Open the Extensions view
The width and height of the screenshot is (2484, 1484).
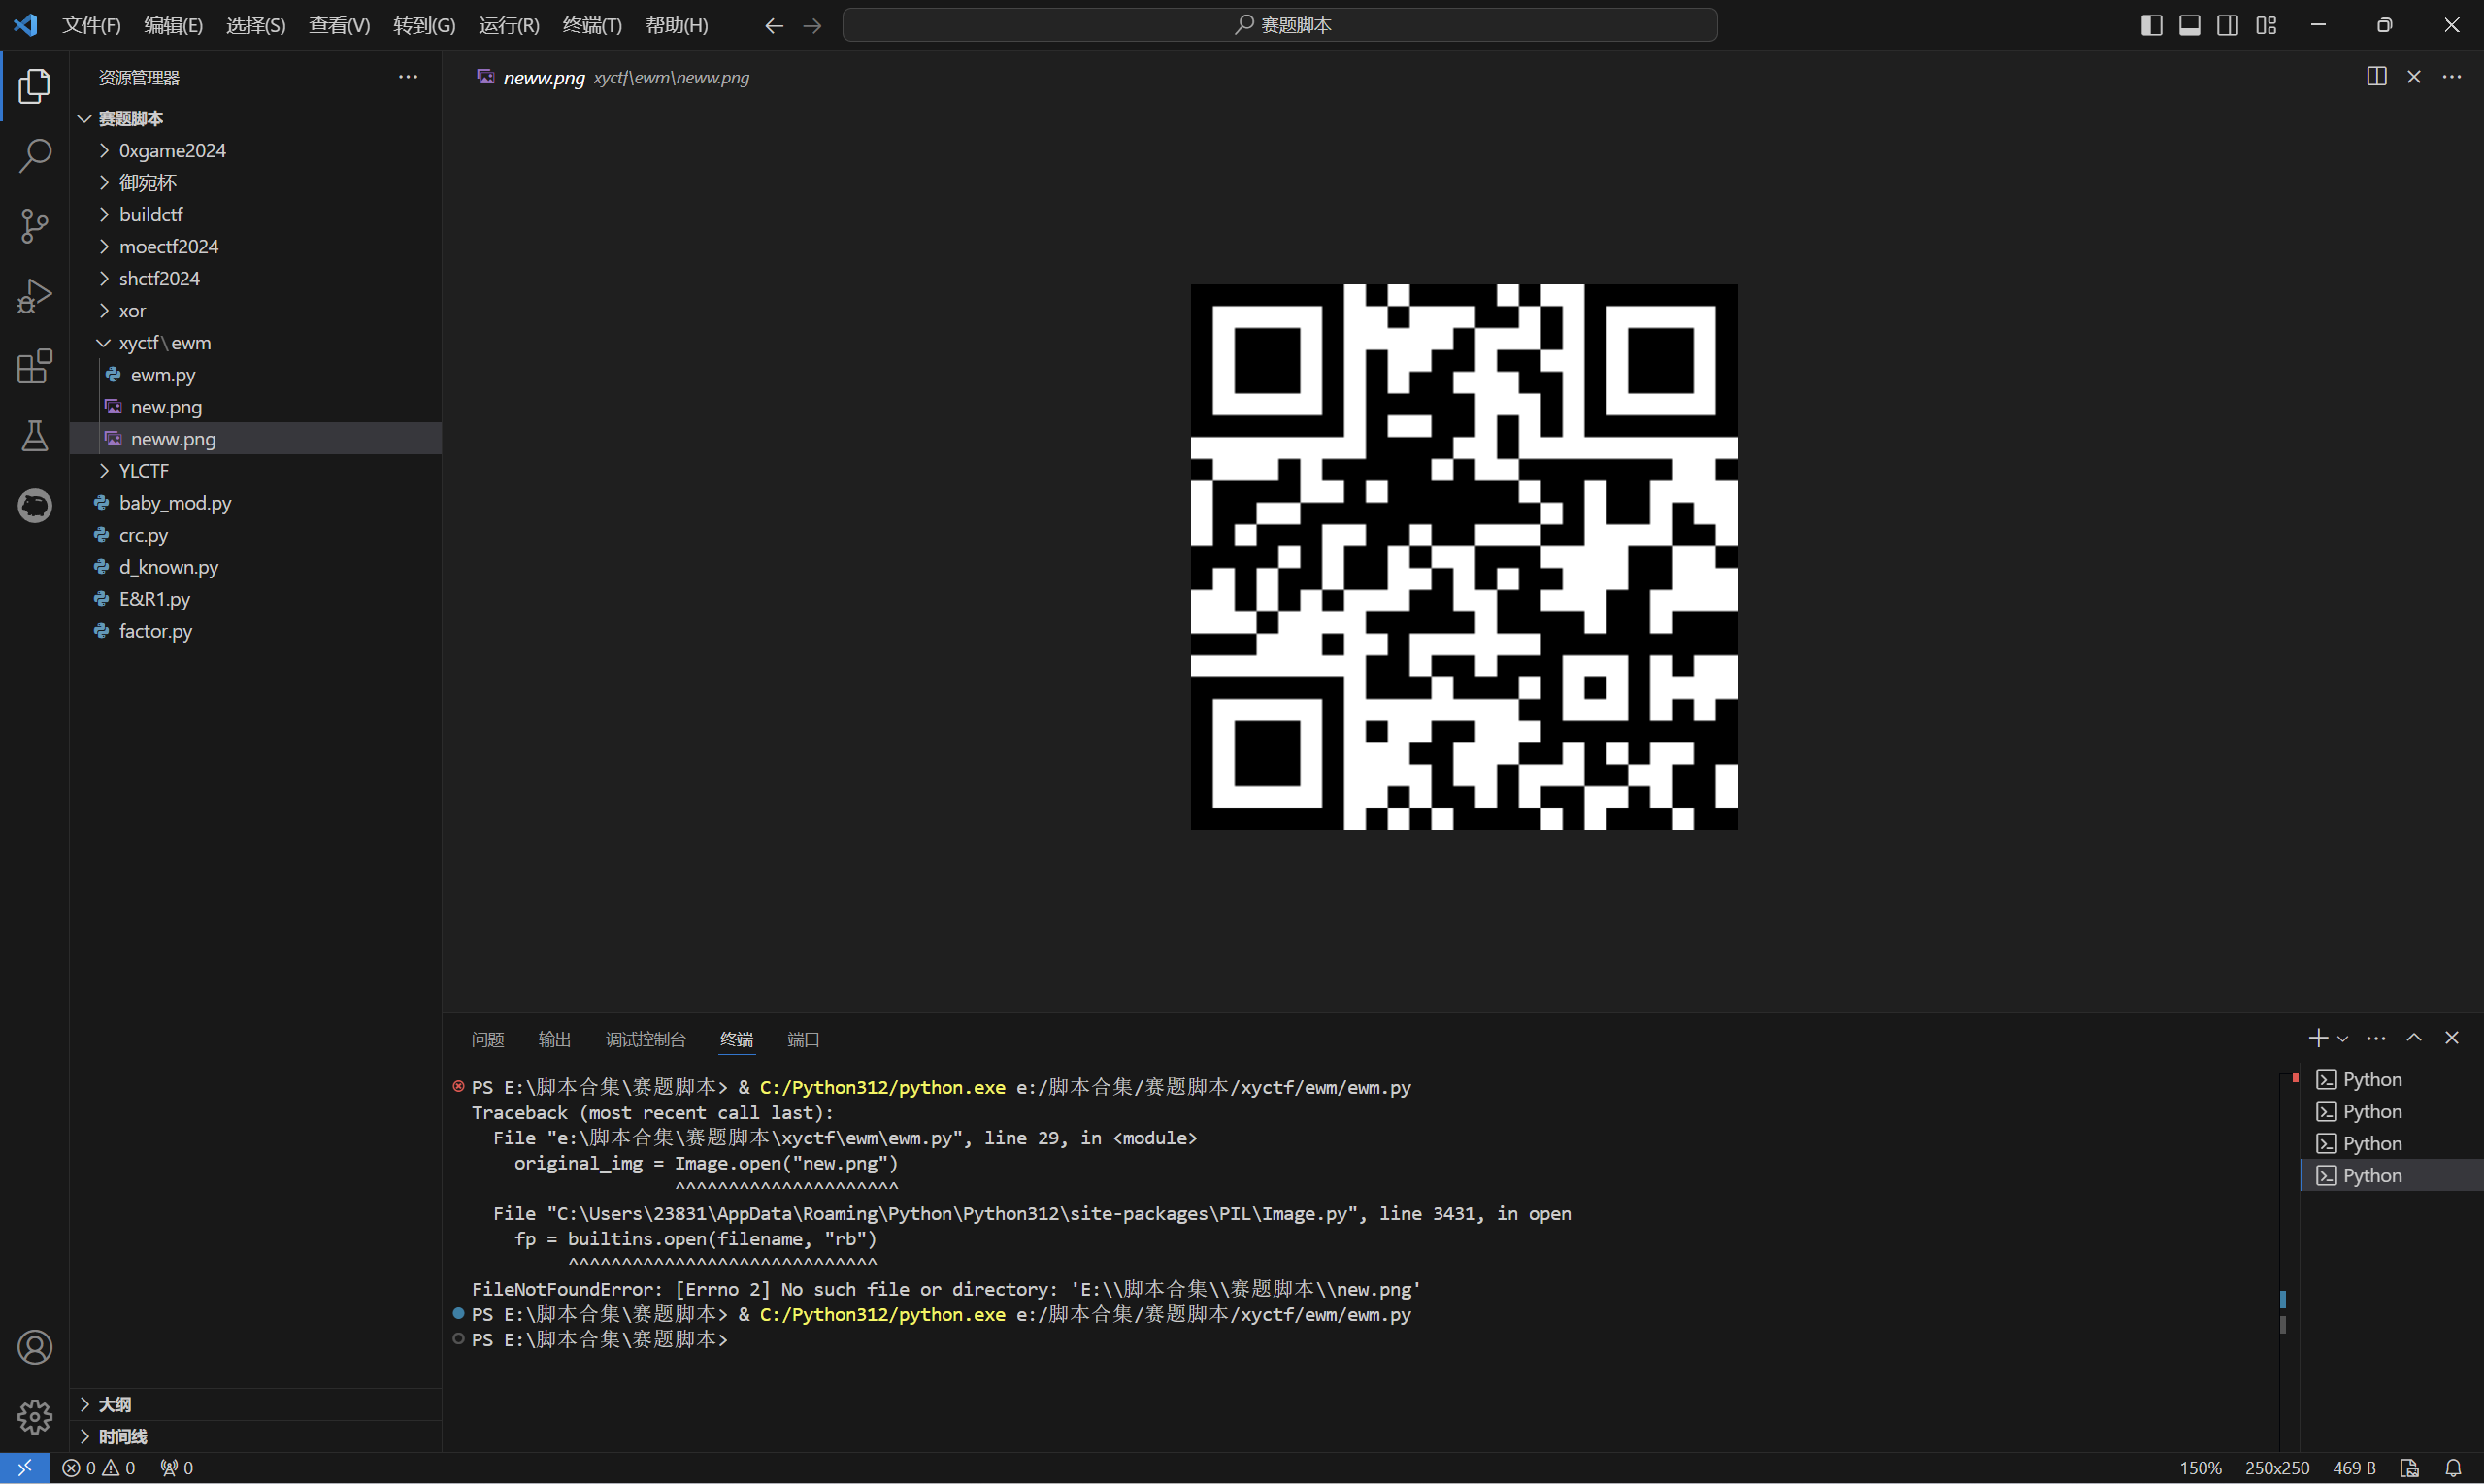pyautogui.click(x=34, y=366)
